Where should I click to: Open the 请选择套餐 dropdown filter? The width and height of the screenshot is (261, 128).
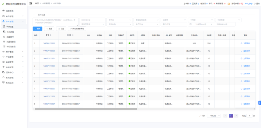coord(92,24)
